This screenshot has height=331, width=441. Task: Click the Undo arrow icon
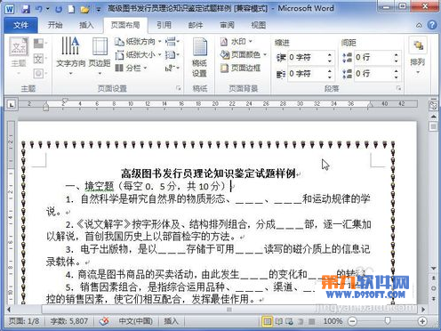pyautogui.click(x=38, y=9)
